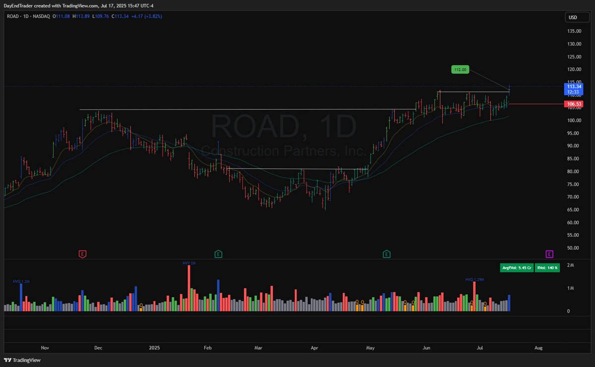Click the HVY 2M volume label
The image size is (595, 367).
coord(189,264)
